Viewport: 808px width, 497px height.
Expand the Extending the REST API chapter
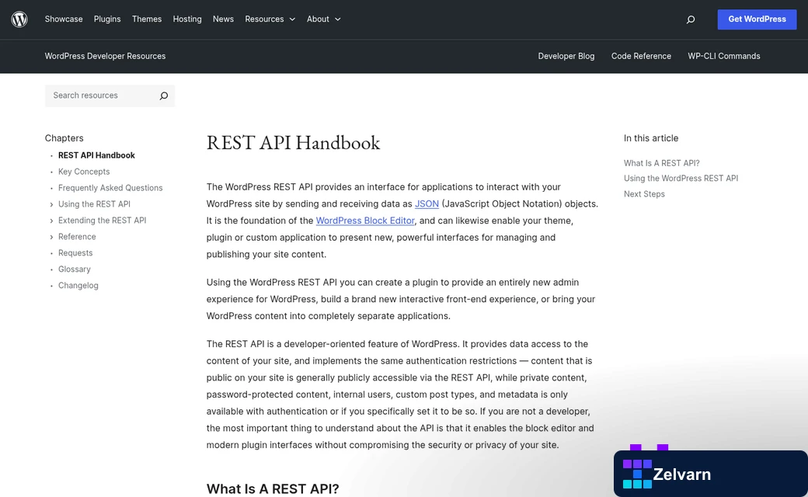(51, 221)
